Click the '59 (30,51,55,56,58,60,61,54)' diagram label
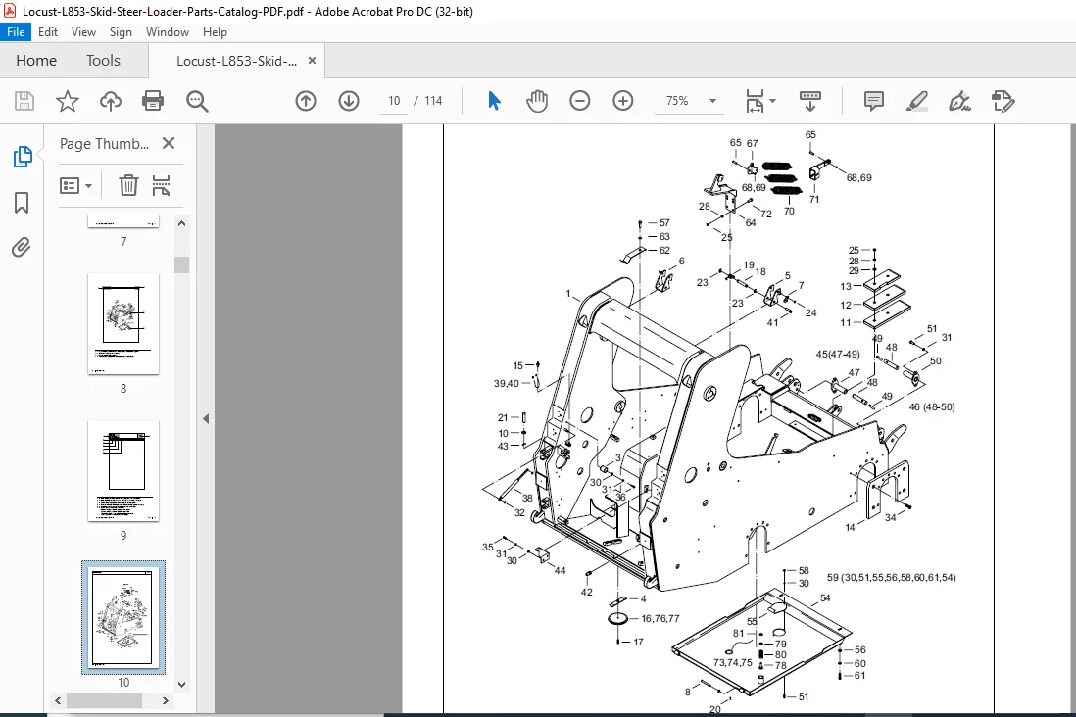Screen dimensions: 1076x717 pos(892,578)
